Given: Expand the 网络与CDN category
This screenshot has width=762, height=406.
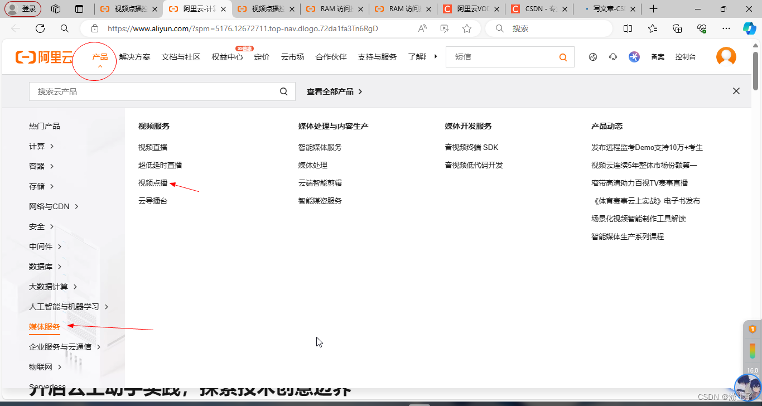Looking at the screenshot, I should pos(54,206).
